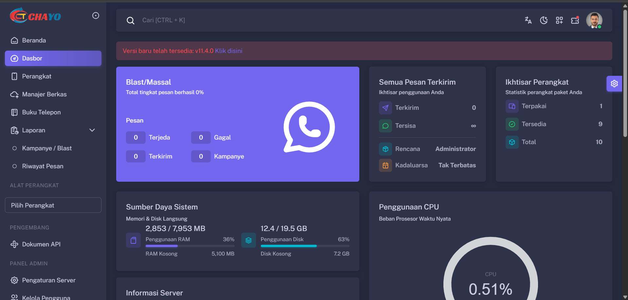Open the Pilih Perangkat dropdown
628x300 pixels.
tap(53, 205)
